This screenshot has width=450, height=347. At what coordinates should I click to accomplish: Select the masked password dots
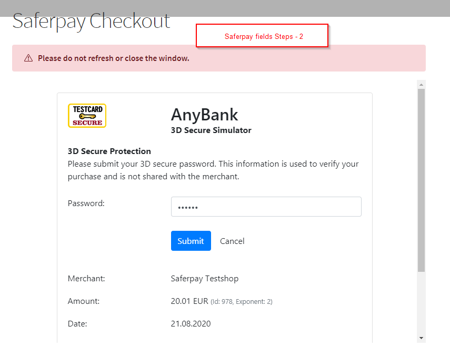(x=183, y=206)
